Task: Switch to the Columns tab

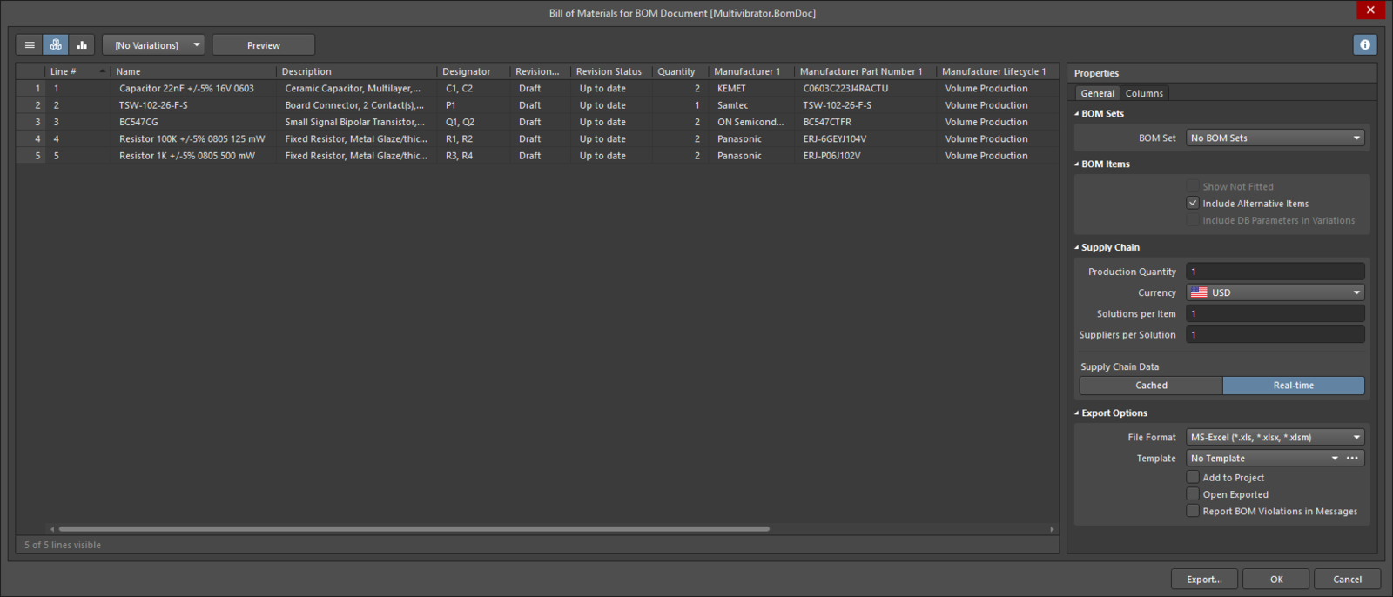Action: click(1143, 93)
